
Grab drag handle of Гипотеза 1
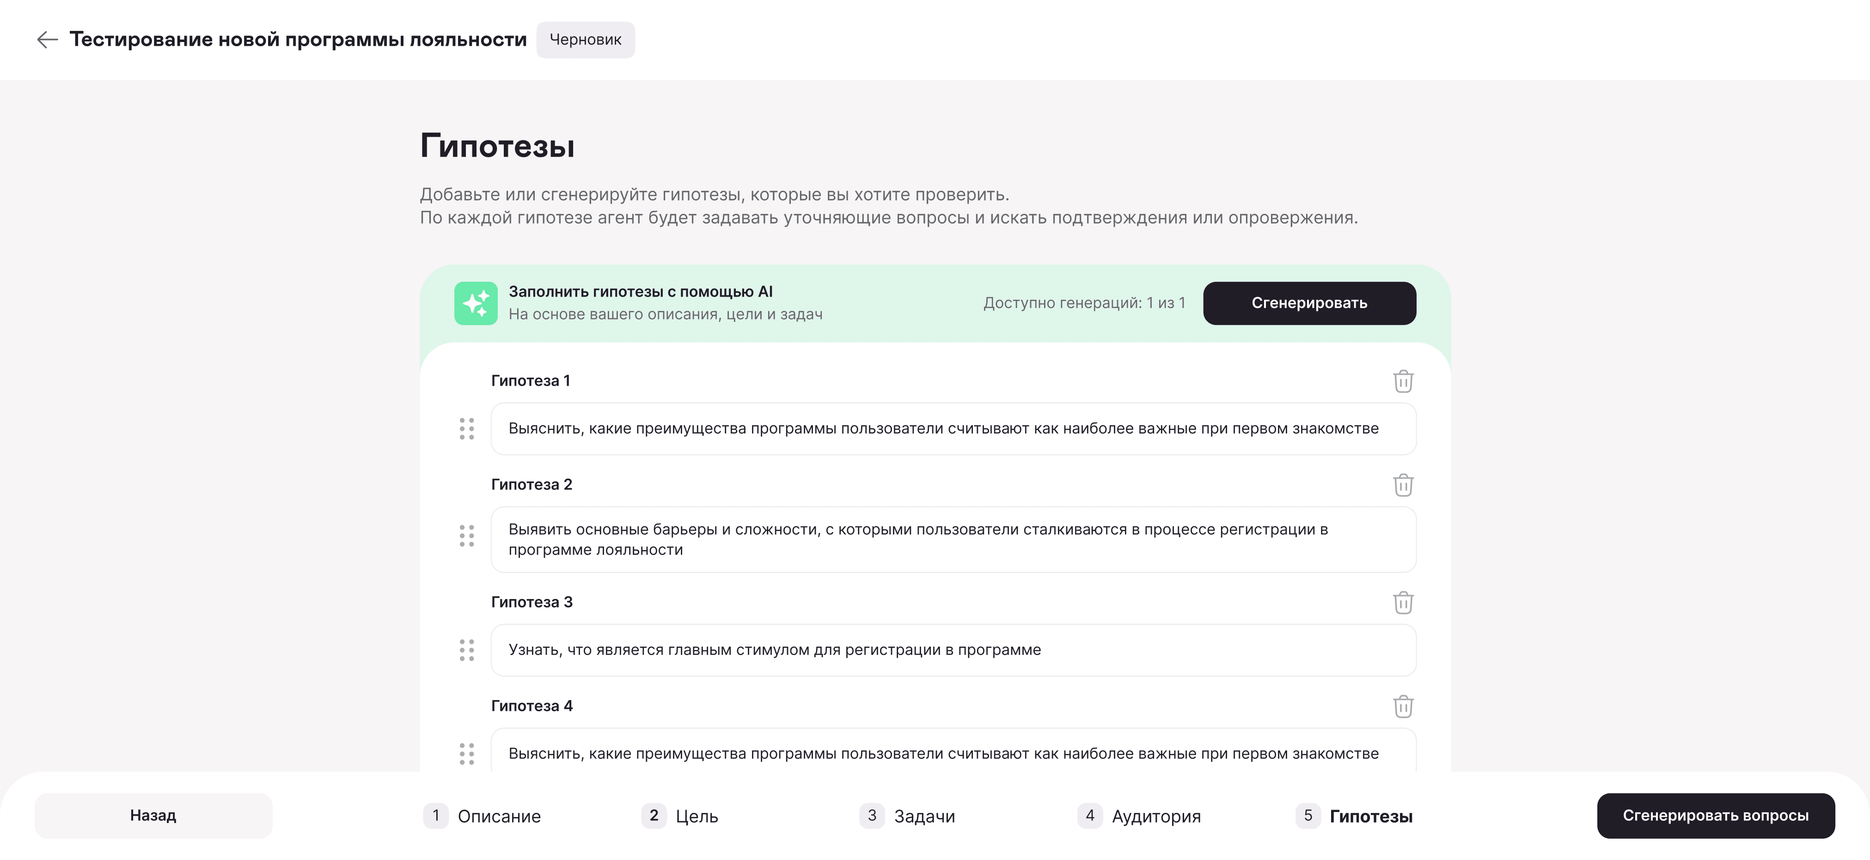[467, 429]
